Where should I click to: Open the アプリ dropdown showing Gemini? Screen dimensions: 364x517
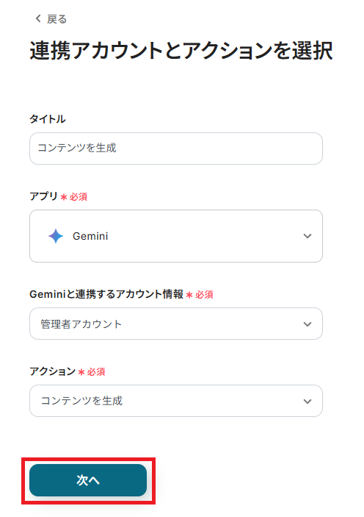pyautogui.click(x=176, y=236)
